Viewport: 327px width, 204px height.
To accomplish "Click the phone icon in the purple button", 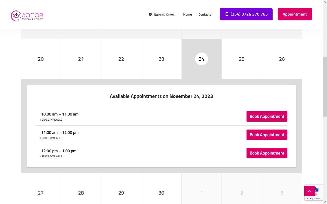I will [x=227, y=14].
